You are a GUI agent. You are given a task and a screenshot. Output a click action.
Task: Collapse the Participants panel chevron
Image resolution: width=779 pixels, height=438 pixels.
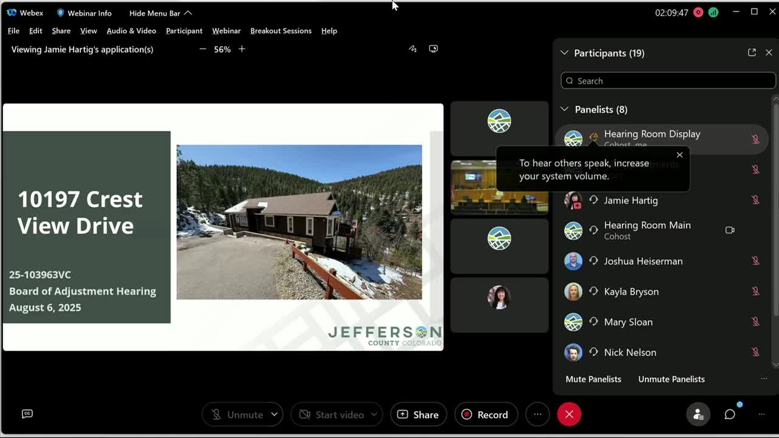coord(564,53)
